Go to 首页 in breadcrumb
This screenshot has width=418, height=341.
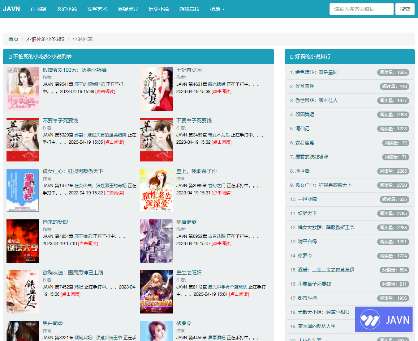click(x=13, y=39)
